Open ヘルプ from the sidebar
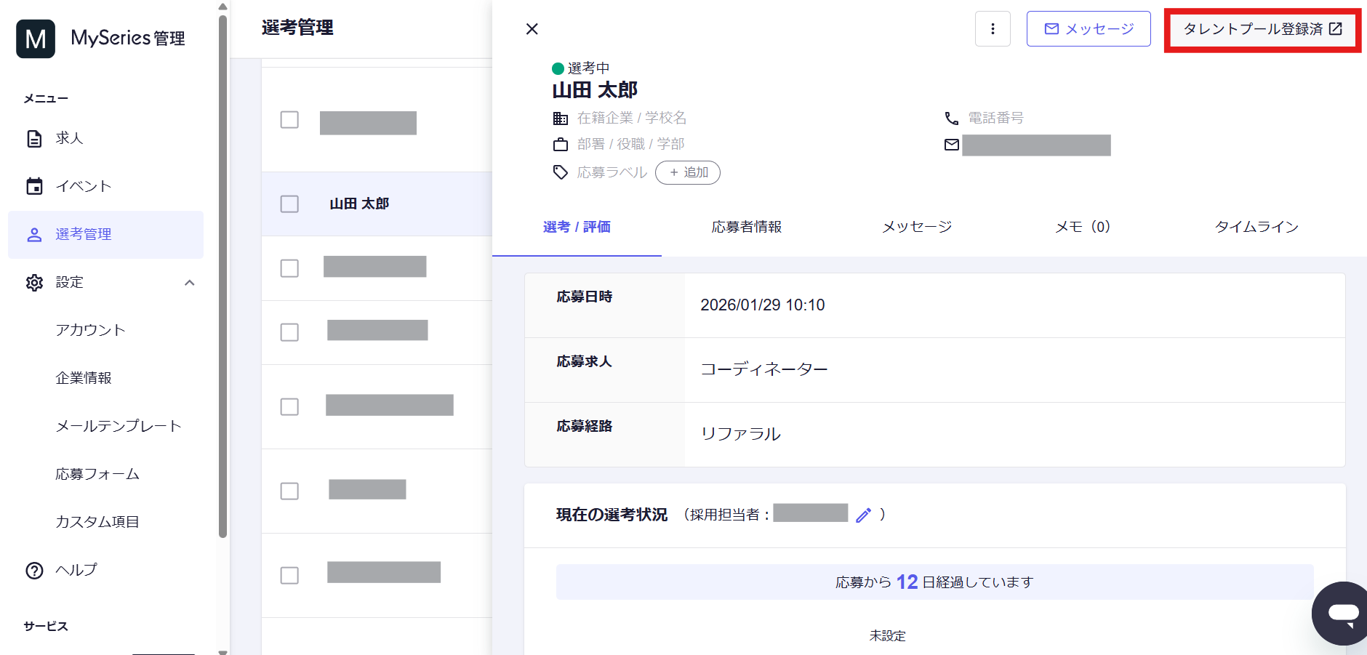Image resolution: width=1367 pixels, height=655 pixels. [76, 570]
